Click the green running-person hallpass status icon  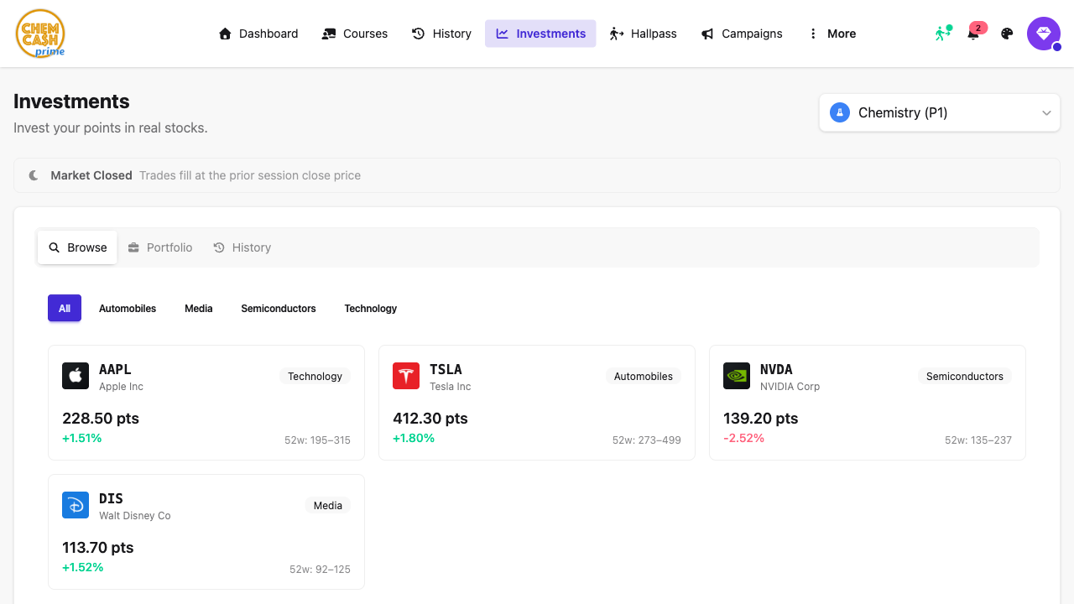coord(943,34)
